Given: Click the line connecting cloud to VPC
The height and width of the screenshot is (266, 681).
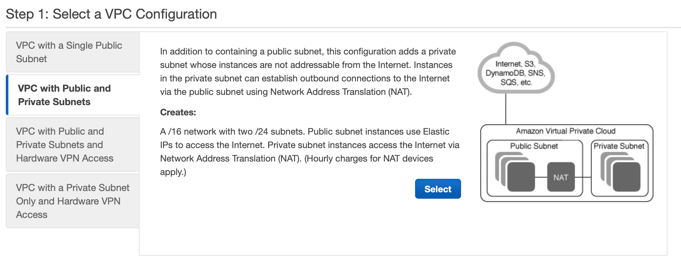Looking at the screenshot, I should 506,109.
